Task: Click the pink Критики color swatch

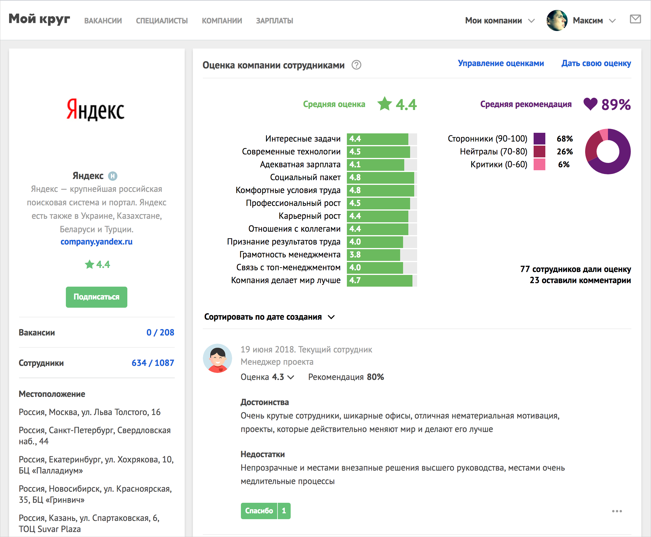Action: [x=539, y=164]
